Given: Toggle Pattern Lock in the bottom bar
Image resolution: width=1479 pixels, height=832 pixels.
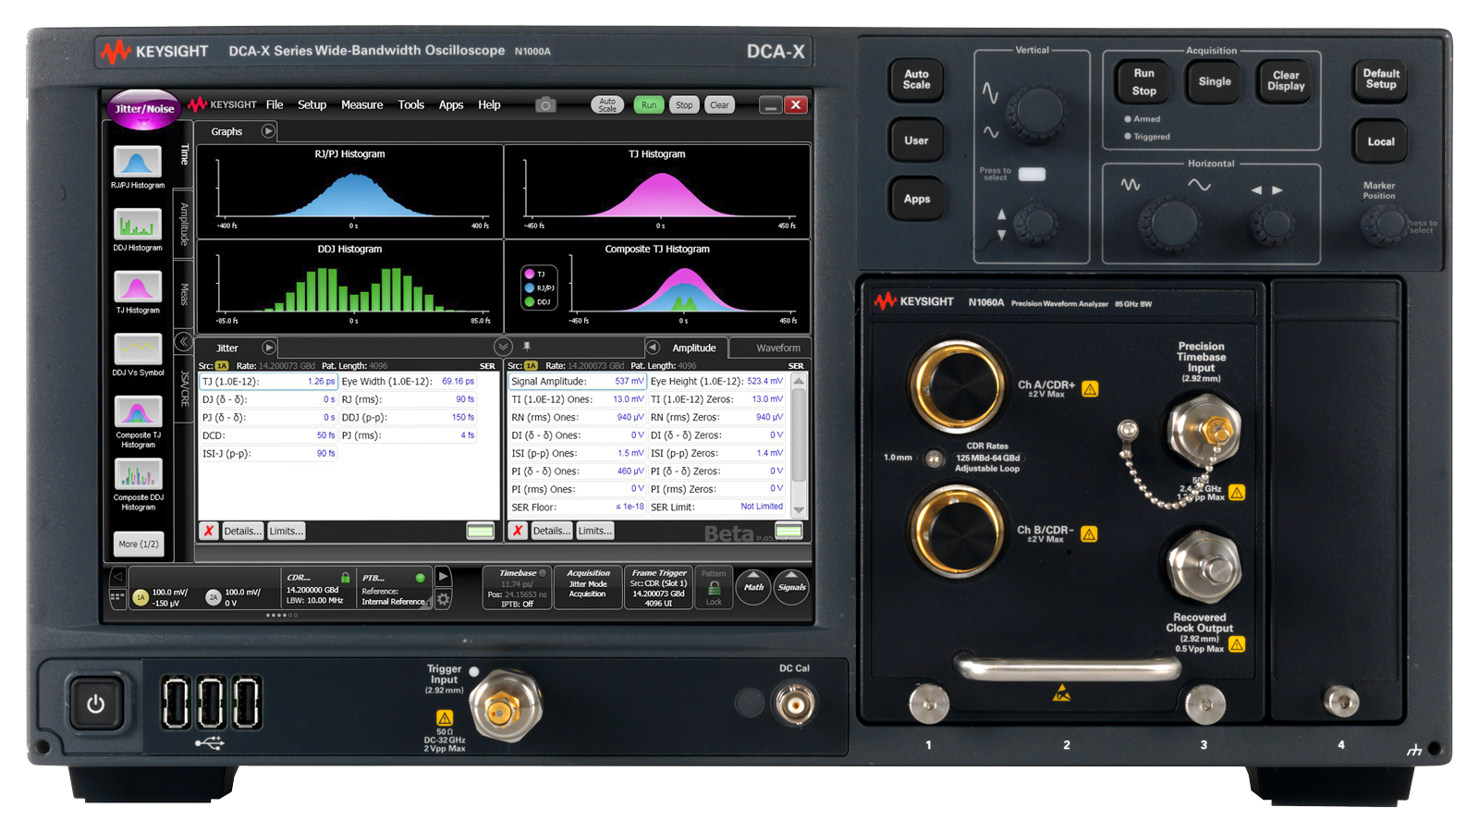Looking at the screenshot, I should (x=713, y=588).
